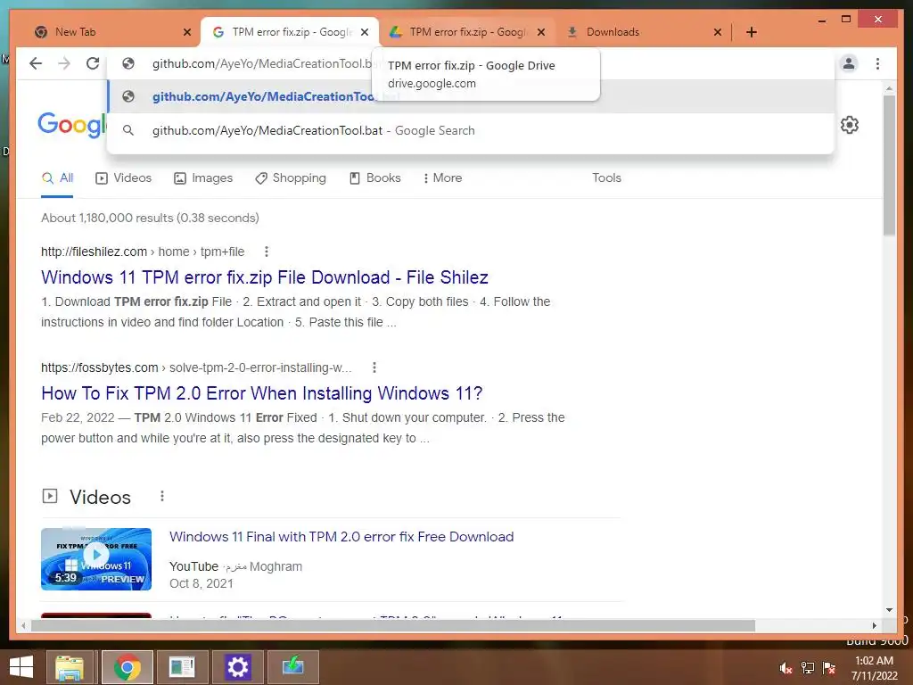Screen dimensions: 913x685
Task: Select the All search filter
Action: coord(57,178)
